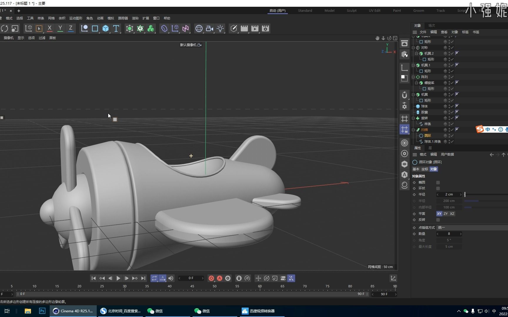Toggle the green enable checkmark of 球体
Image resolution: width=508 pixels, height=317 pixels.
[x=452, y=106]
